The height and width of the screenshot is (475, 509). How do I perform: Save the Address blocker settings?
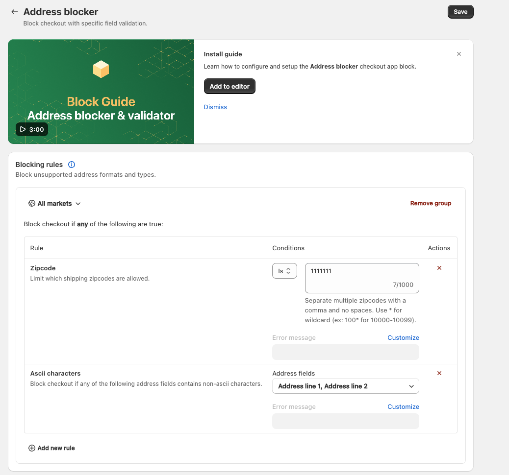(x=460, y=12)
